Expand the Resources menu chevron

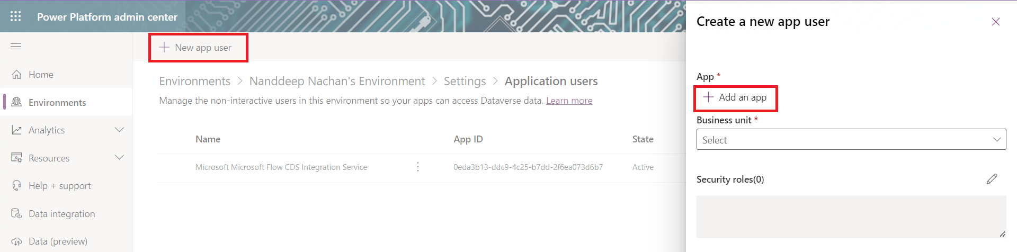tap(119, 158)
